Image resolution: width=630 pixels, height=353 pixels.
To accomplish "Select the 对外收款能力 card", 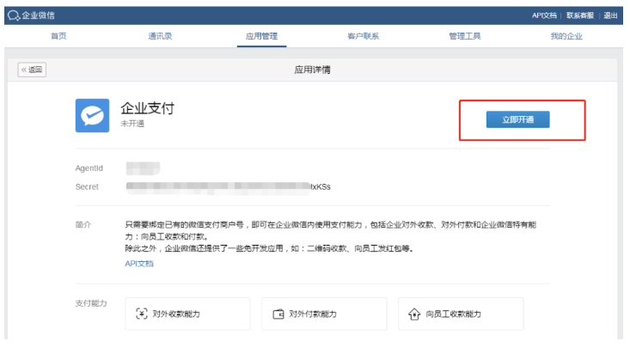I will (187, 313).
